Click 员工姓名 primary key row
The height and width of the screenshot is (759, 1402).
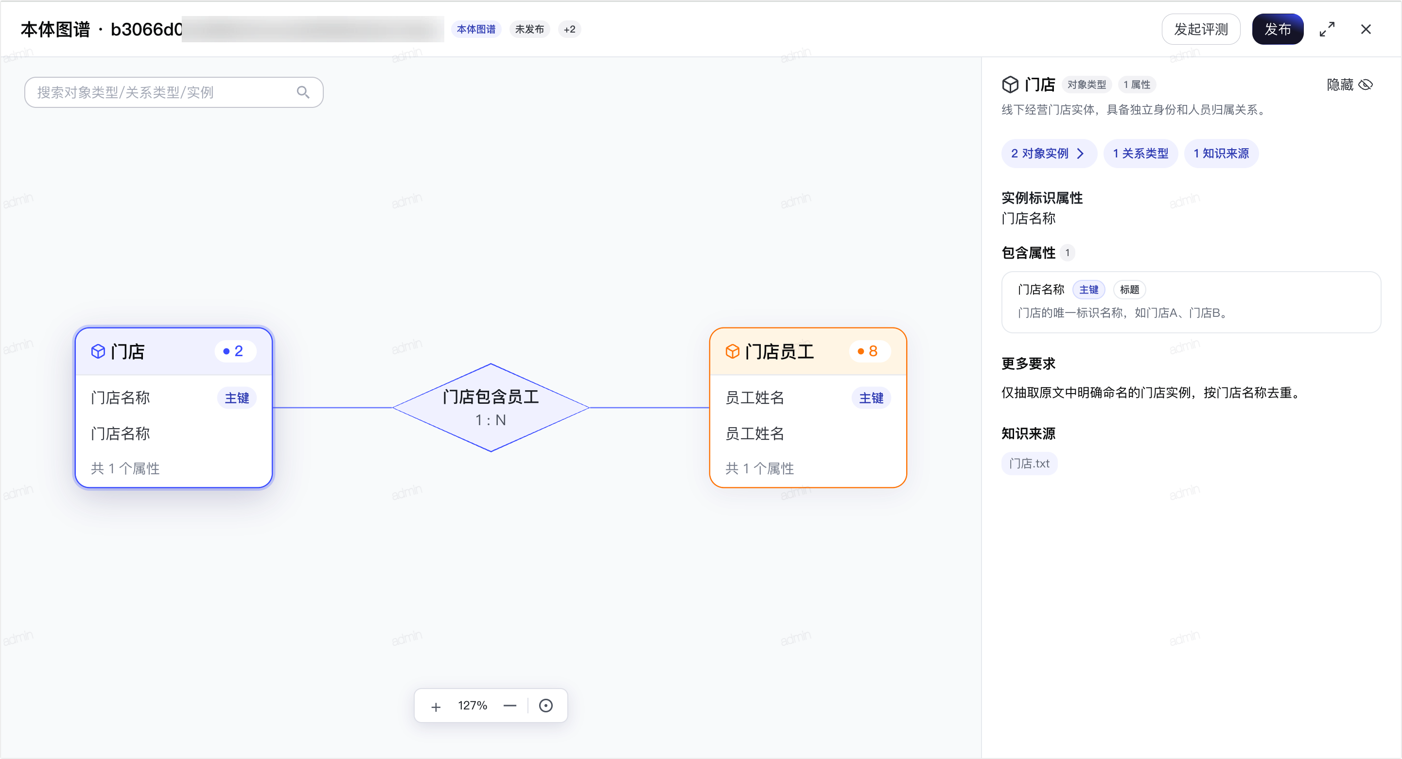pos(807,398)
